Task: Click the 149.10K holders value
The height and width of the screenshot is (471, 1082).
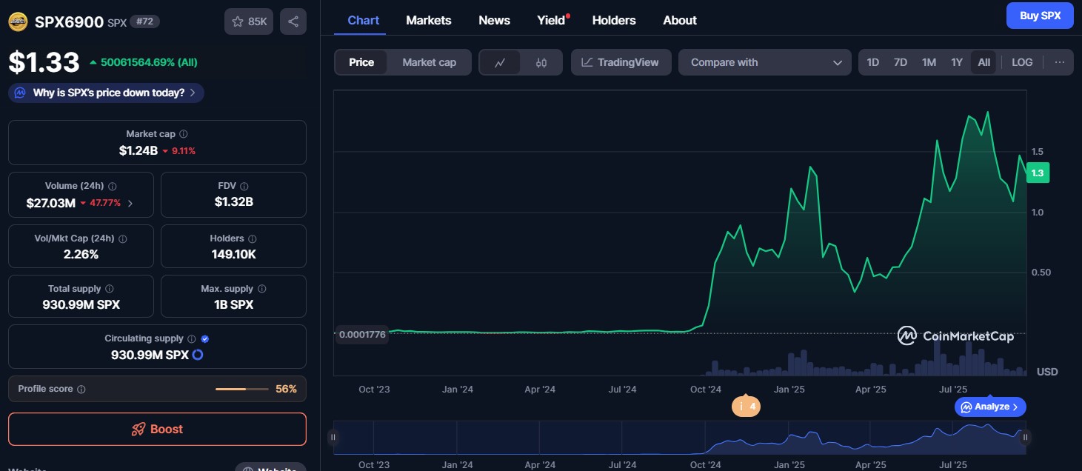Action: point(233,254)
